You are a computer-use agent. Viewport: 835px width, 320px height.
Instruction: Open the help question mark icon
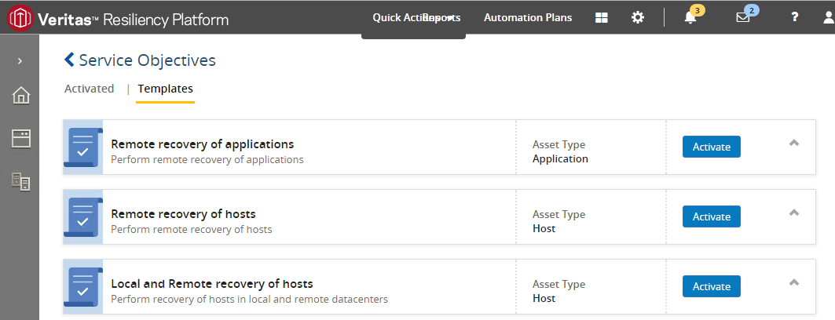coord(794,17)
